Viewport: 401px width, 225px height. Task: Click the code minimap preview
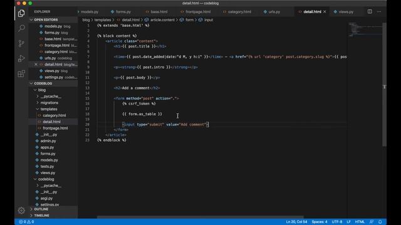pos(365,29)
